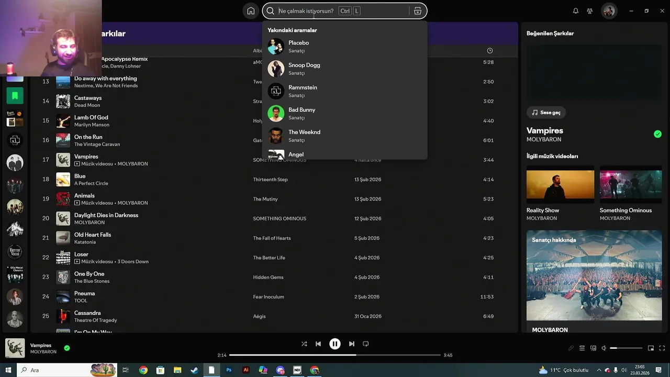
Task: Open Horror Vacui sidebar item
Action: pyautogui.click(x=15, y=252)
